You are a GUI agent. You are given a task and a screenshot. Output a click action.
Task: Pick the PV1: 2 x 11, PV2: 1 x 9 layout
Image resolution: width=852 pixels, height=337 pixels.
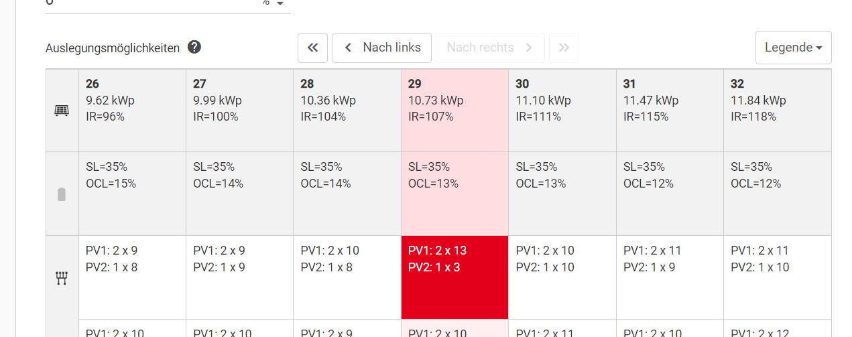click(x=669, y=277)
